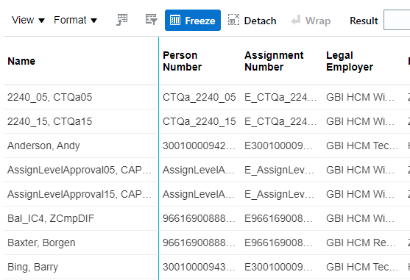Click the Bal_IC4, ZCmpDIF name cell

81,218
